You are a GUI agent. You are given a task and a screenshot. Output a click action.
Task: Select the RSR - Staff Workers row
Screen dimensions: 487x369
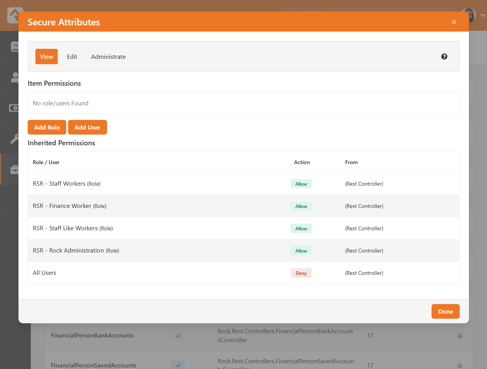244,184
